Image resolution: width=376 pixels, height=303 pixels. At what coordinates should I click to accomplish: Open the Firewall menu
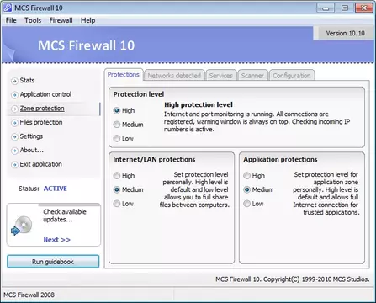[61, 20]
